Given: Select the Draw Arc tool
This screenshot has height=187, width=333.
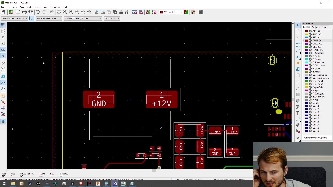Looking at the screenshot, I should coord(298,88).
